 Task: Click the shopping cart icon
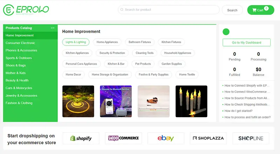coord(254,10)
